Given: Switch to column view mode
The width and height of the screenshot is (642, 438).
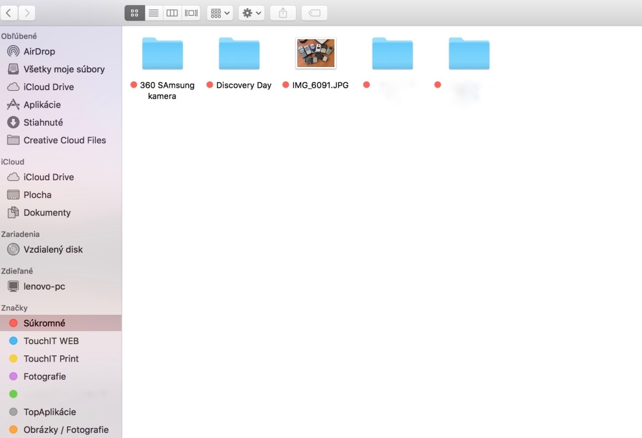Looking at the screenshot, I should (x=172, y=13).
